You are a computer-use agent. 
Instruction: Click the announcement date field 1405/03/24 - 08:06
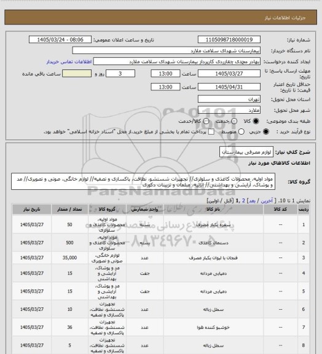point(60,39)
